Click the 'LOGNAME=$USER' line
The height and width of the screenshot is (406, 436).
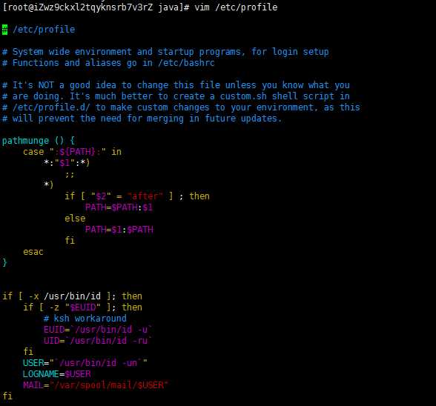[x=57, y=374]
